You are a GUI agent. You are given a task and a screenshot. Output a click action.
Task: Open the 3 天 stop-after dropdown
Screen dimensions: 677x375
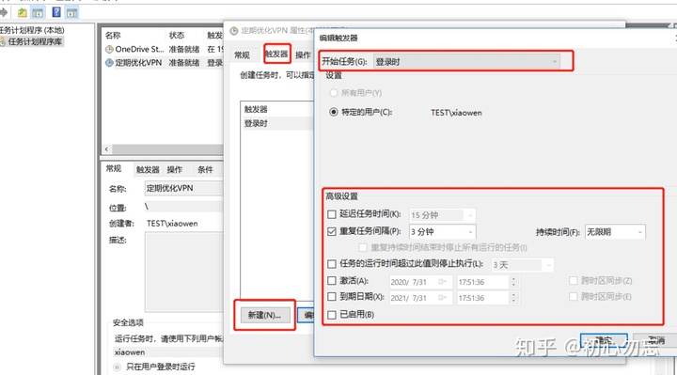(522, 264)
